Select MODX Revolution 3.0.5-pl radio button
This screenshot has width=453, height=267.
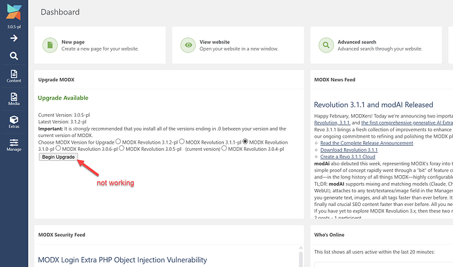coord(121,148)
